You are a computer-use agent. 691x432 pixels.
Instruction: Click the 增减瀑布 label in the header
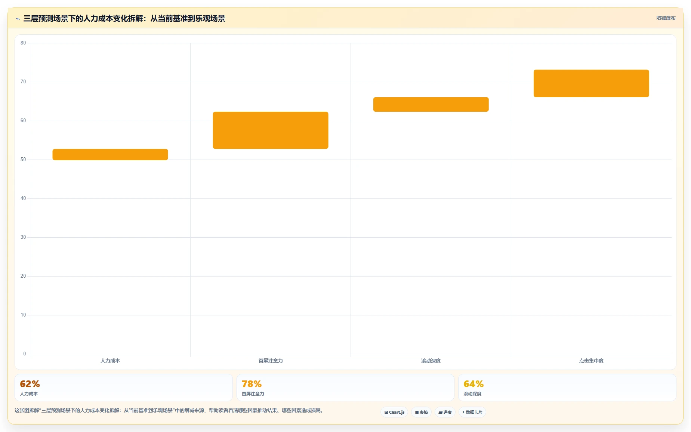pos(666,18)
